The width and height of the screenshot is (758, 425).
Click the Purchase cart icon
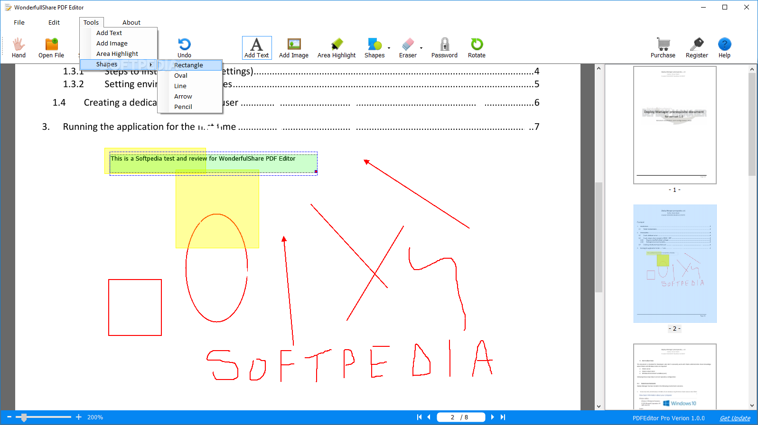(663, 48)
